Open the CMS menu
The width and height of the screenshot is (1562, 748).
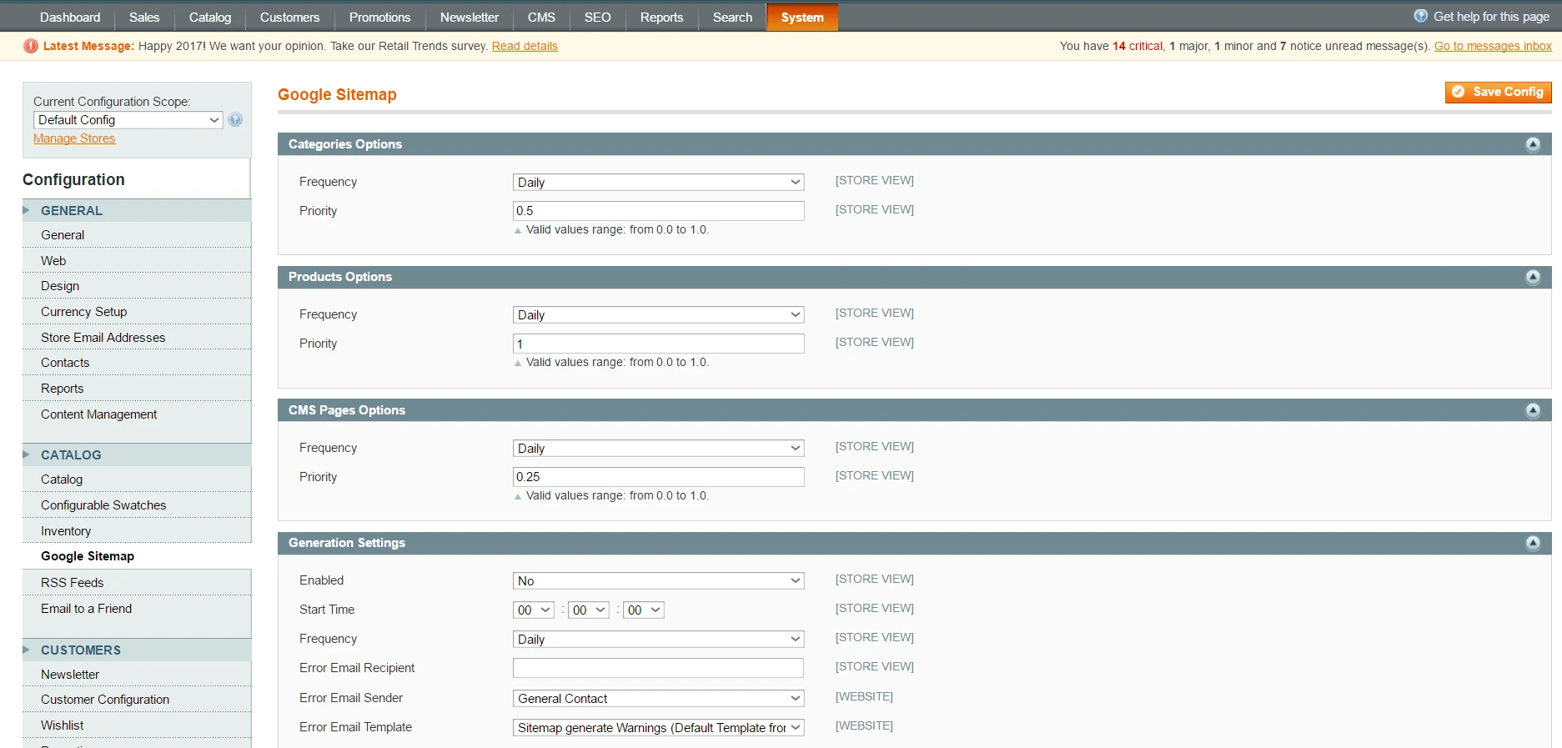point(541,18)
